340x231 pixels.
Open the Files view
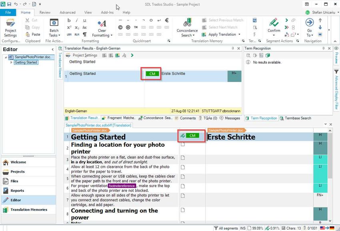pos(29,181)
